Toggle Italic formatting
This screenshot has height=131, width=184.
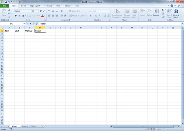click(19, 15)
